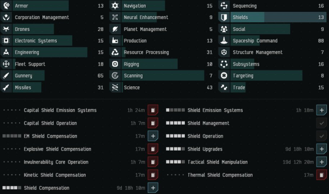This screenshot has height=194, width=329.
Task: Expand the Science skill category
Action: pyautogui.click(x=161, y=87)
